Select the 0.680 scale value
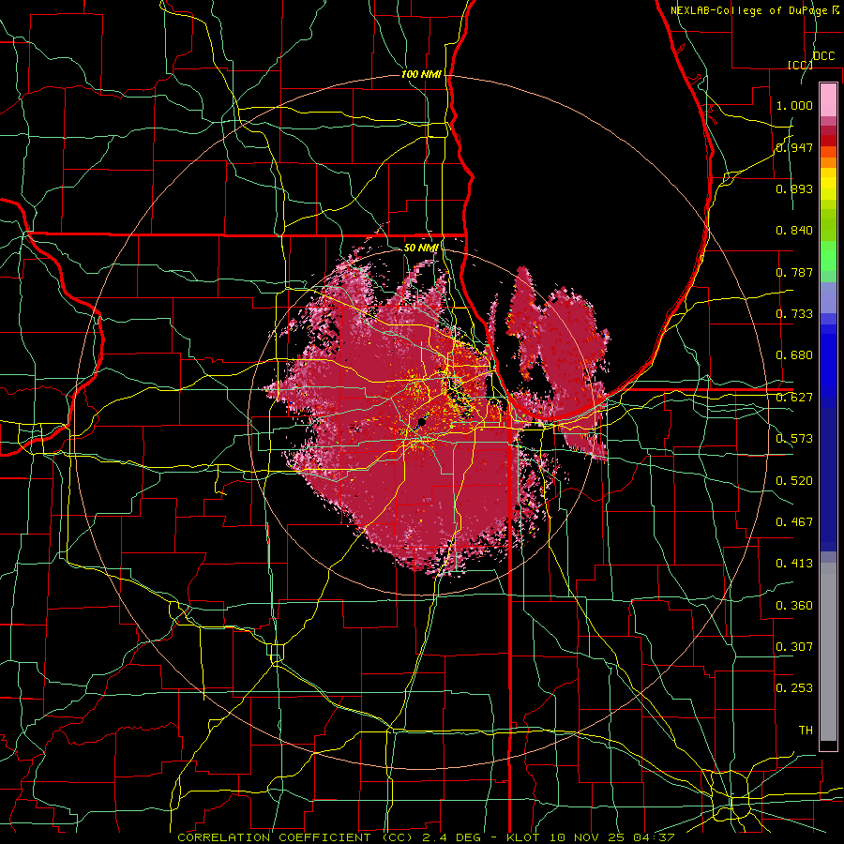Viewport: 844px width, 844px height. click(x=794, y=355)
